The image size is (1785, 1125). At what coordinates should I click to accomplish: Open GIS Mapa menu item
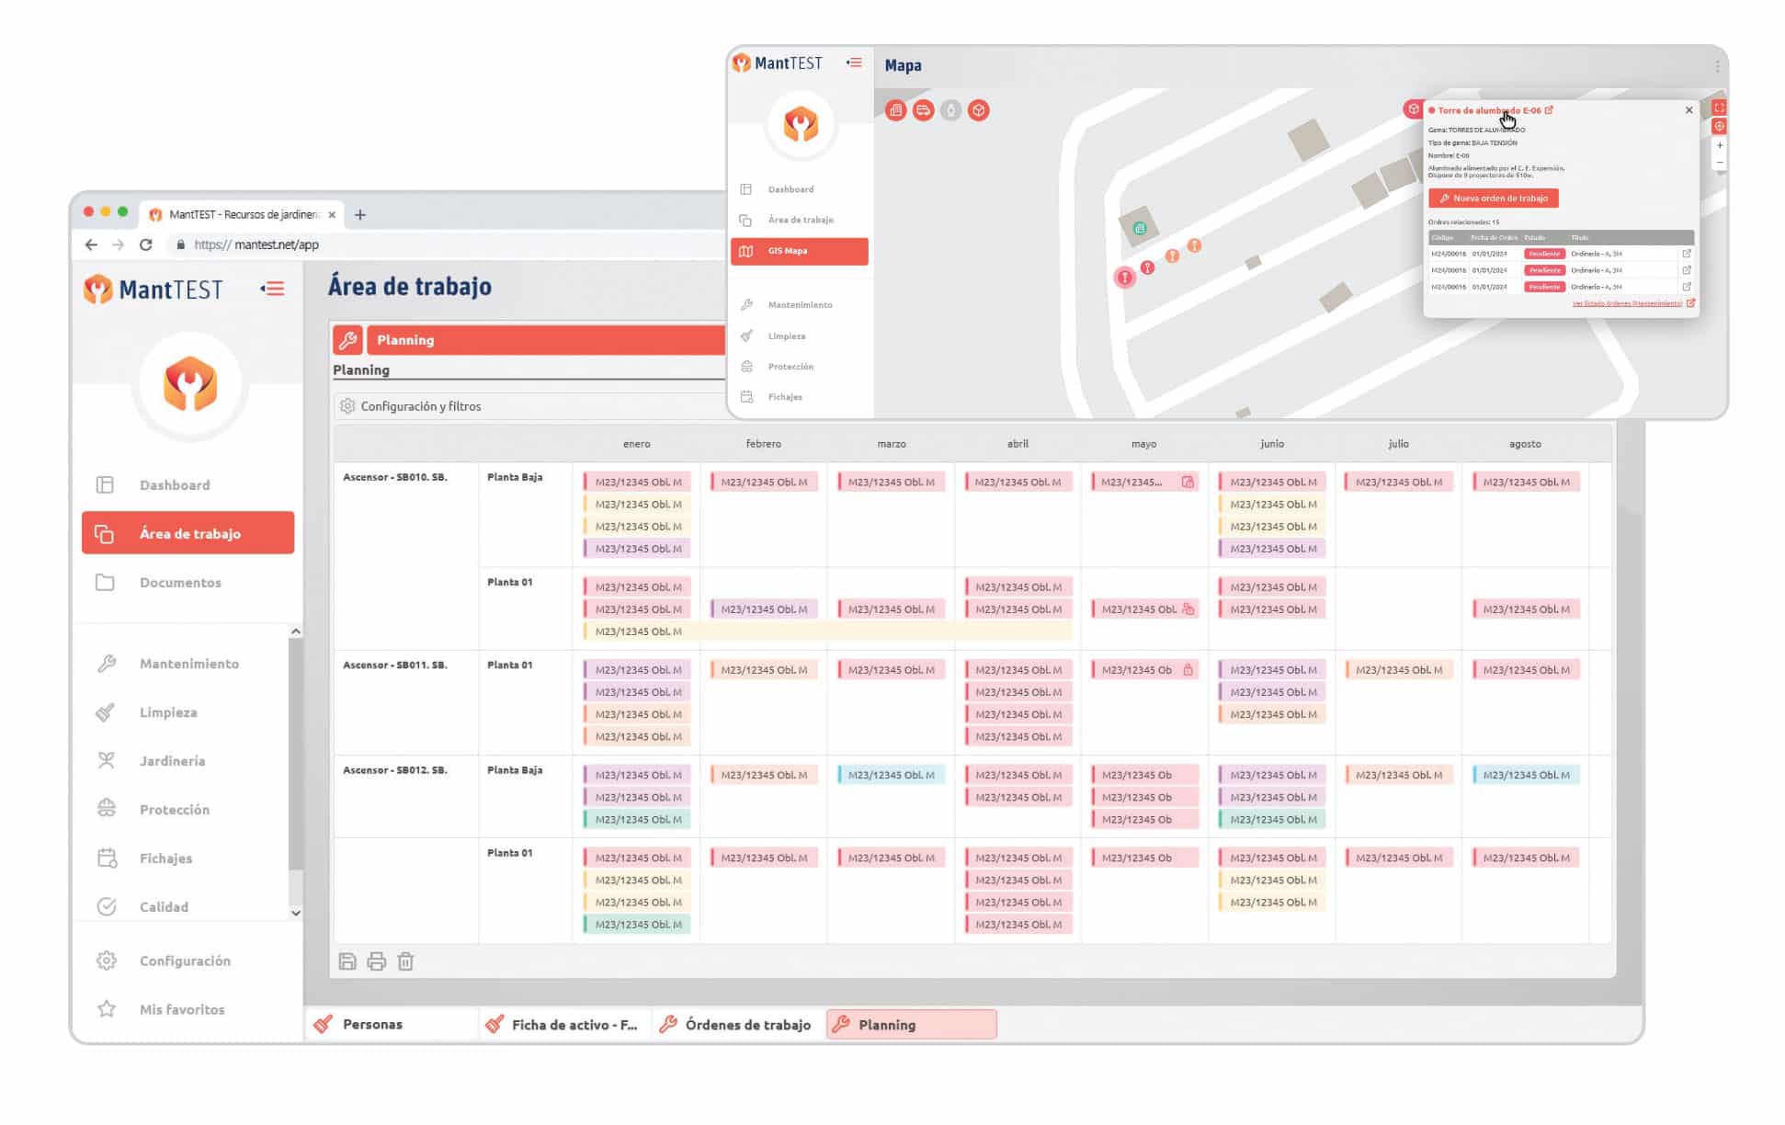tap(799, 251)
